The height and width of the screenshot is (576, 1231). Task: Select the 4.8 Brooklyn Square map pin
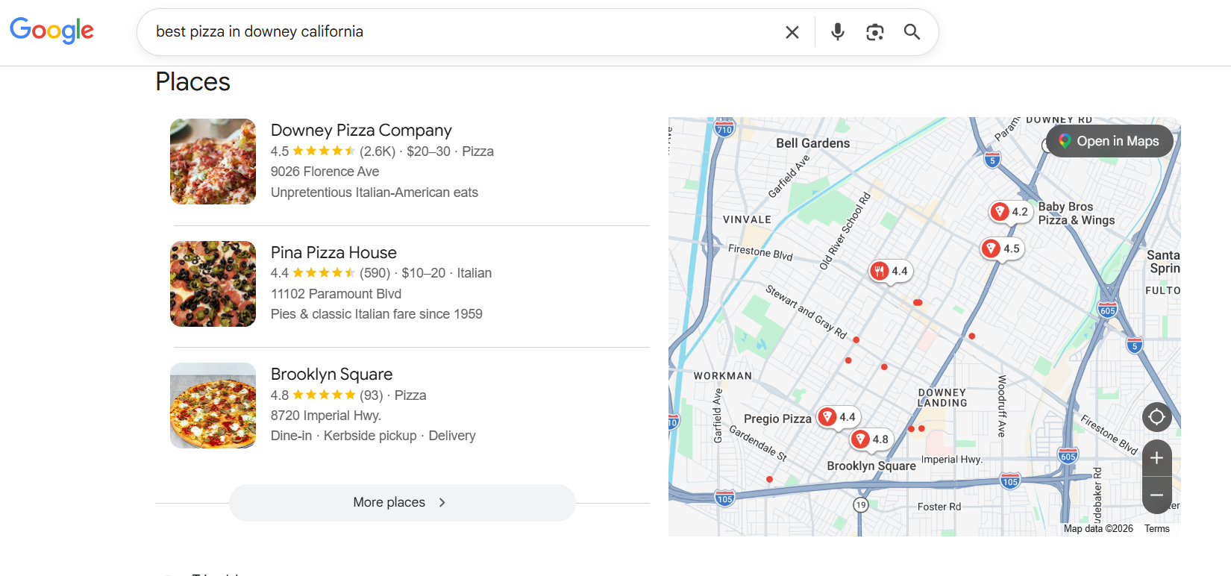(x=871, y=439)
